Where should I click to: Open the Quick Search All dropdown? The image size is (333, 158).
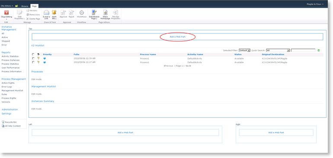pyautogui.click(x=278, y=50)
